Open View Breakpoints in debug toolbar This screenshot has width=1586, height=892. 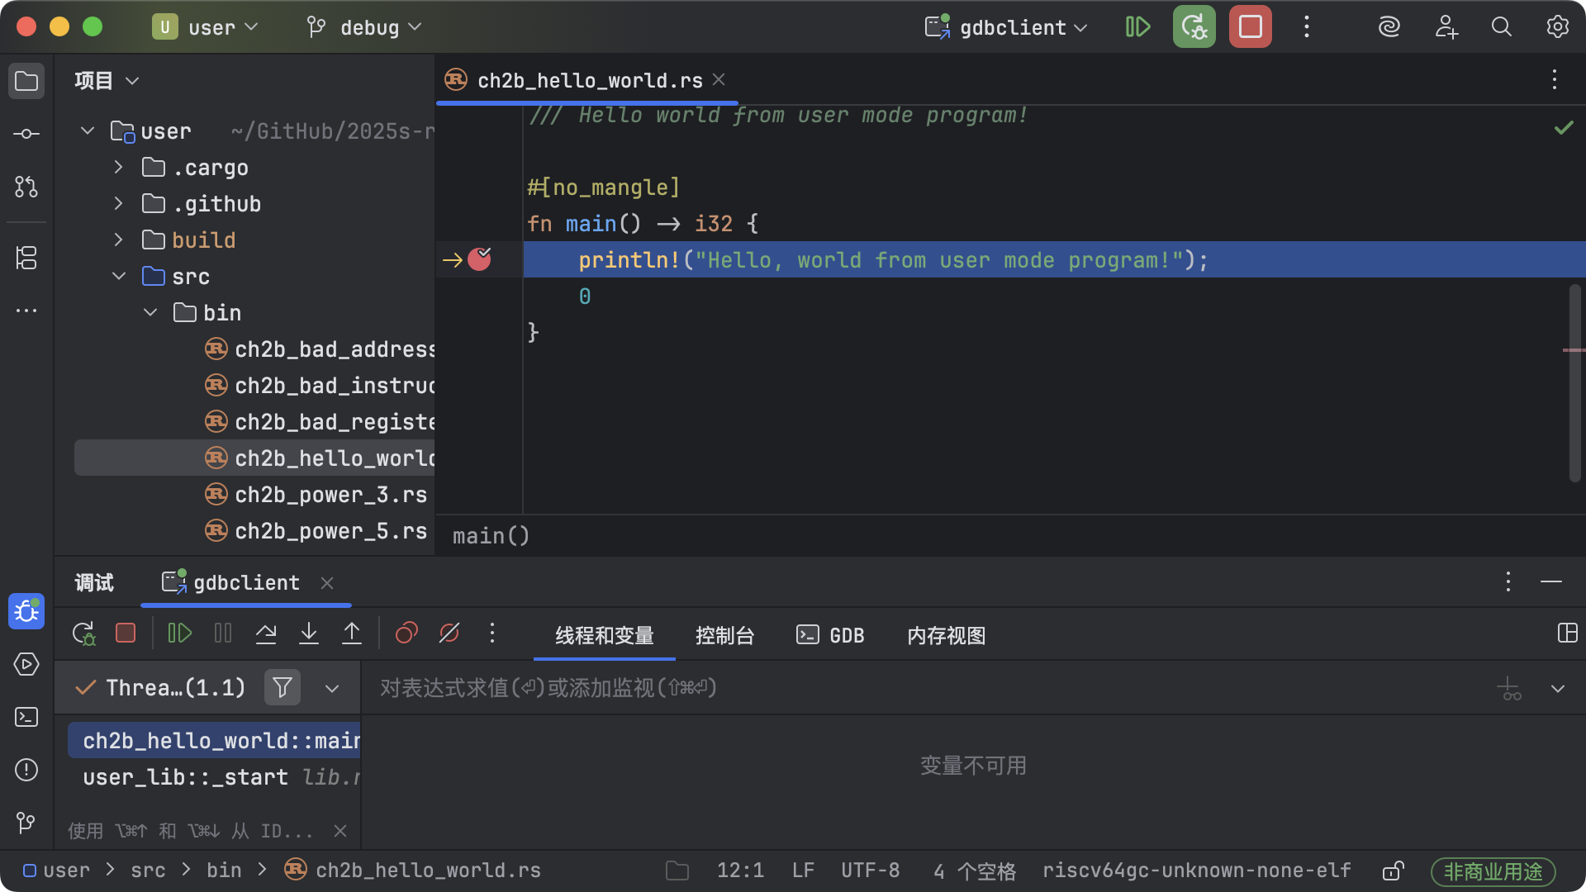coord(406,633)
